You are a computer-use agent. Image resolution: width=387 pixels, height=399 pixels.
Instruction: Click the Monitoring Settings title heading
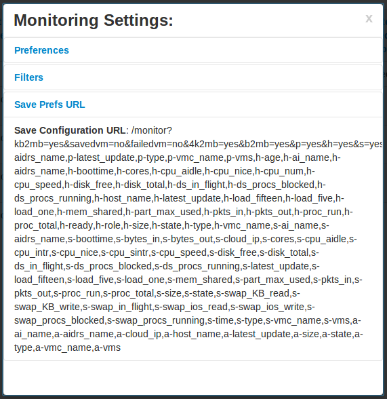pos(94,20)
